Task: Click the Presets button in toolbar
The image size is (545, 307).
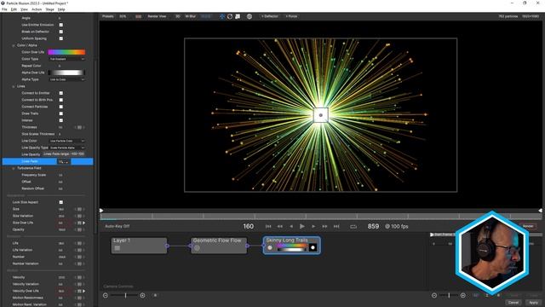Action: [108, 16]
